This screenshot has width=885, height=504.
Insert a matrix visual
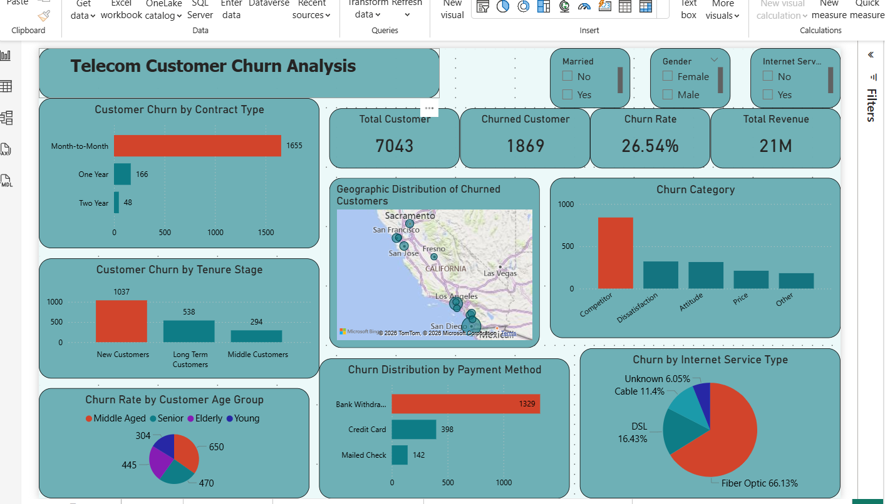click(645, 6)
